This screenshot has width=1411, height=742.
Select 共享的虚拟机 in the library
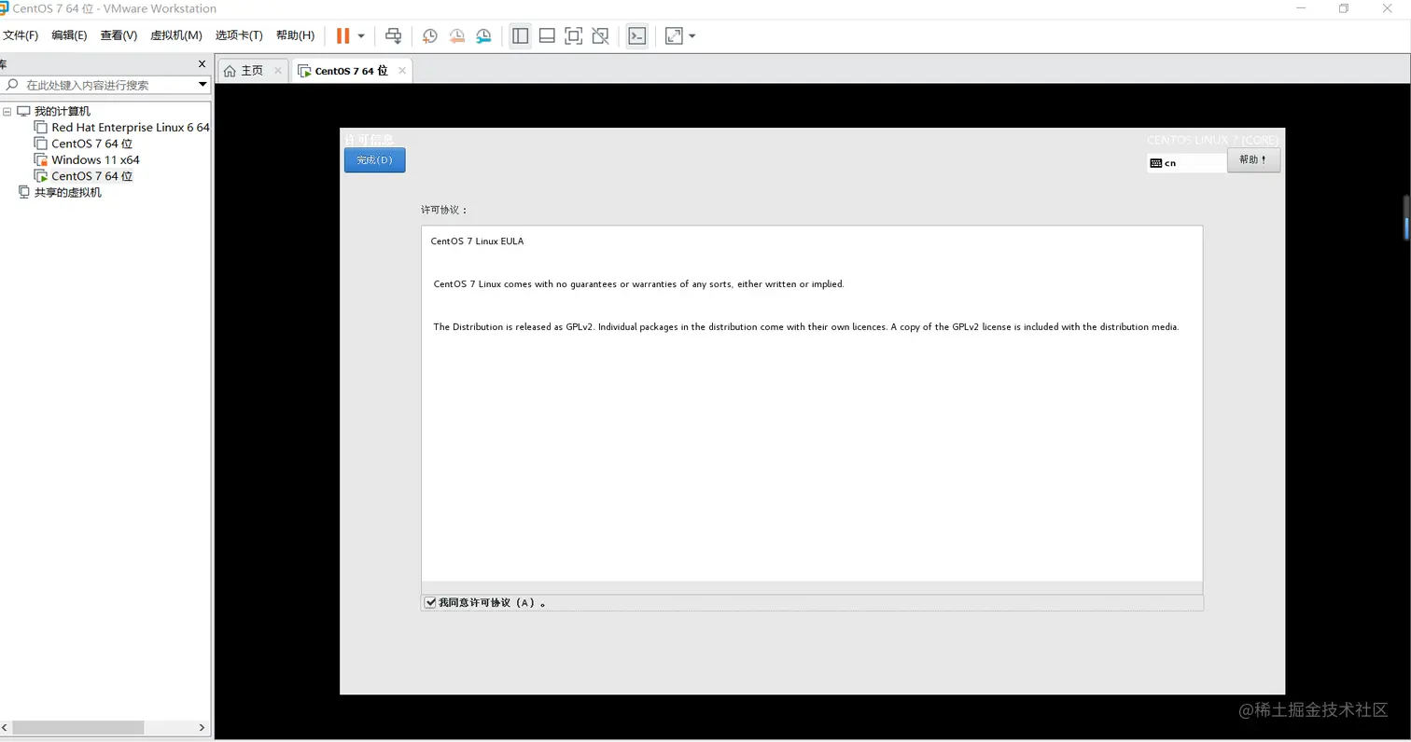pyautogui.click(x=67, y=193)
